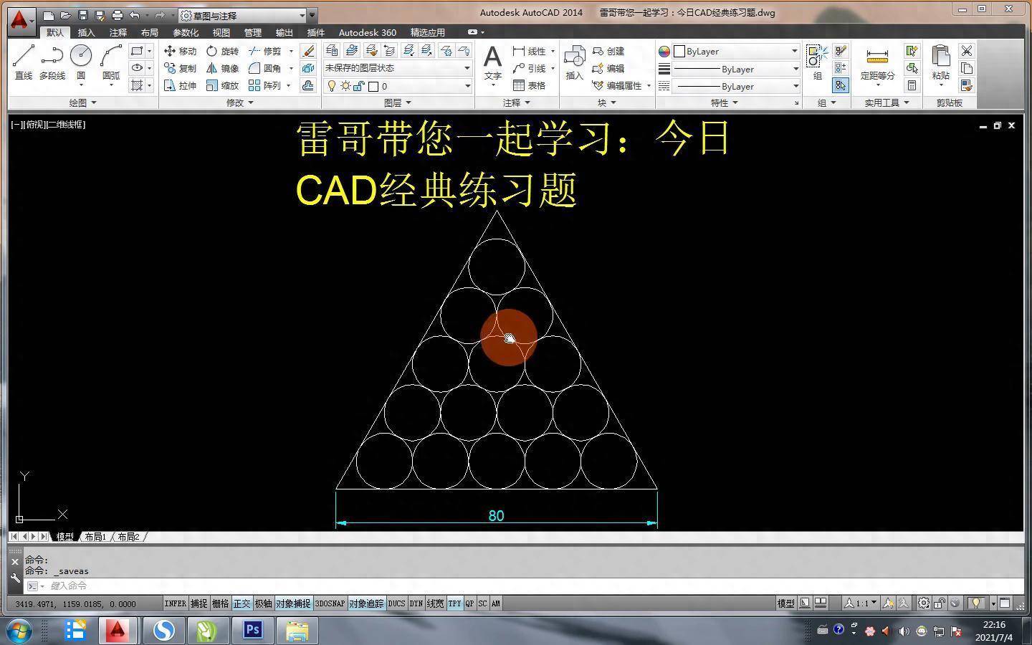Switch to the Insert (插入) ribbon tab
This screenshot has width=1032, height=645.
pos(86,32)
